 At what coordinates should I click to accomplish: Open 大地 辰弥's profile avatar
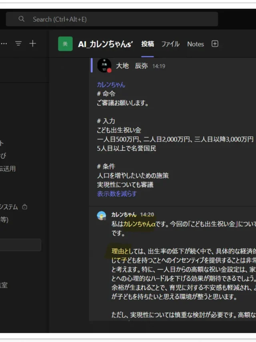[x=104, y=65]
